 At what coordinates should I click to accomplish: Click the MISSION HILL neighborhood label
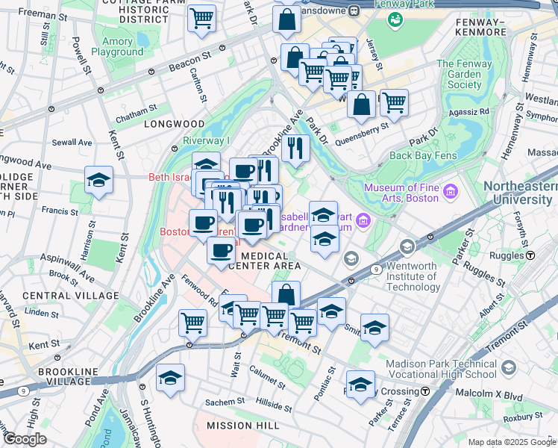click(243, 426)
